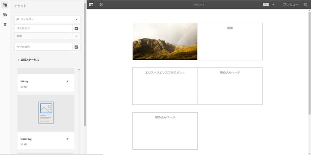Viewport: 311px width, 155px height.
Task: Click the asset list scroll-up arrow
Action: tap(79, 69)
